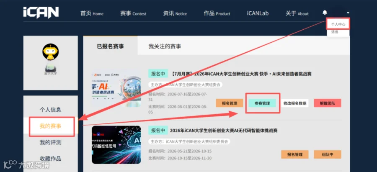Click red 解散团队 button
The height and width of the screenshot is (172, 377).
(x=328, y=103)
